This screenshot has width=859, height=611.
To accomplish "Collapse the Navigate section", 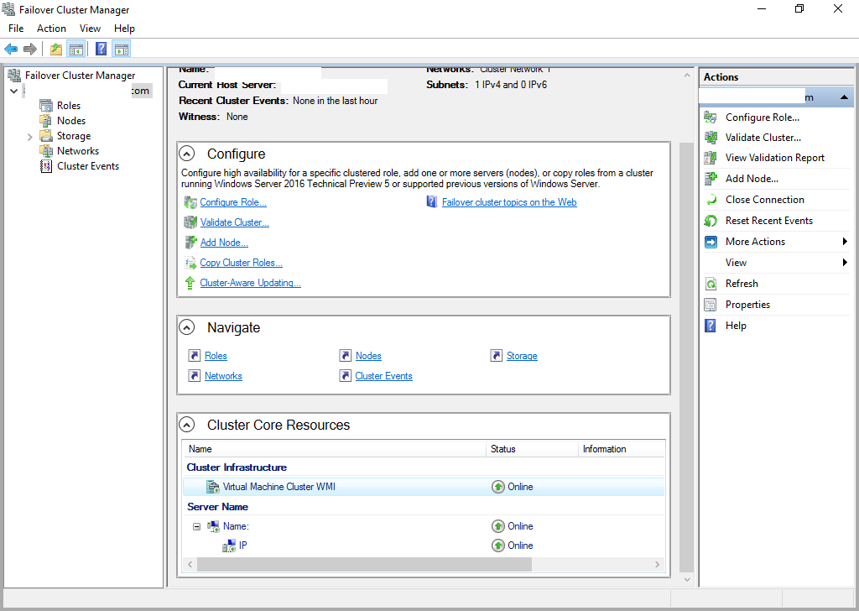I will [x=187, y=327].
